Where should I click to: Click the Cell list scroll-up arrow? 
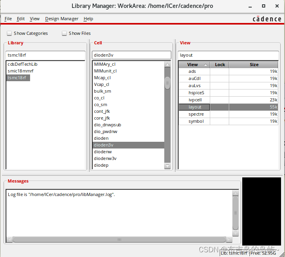pyautogui.click(x=167, y=65)
